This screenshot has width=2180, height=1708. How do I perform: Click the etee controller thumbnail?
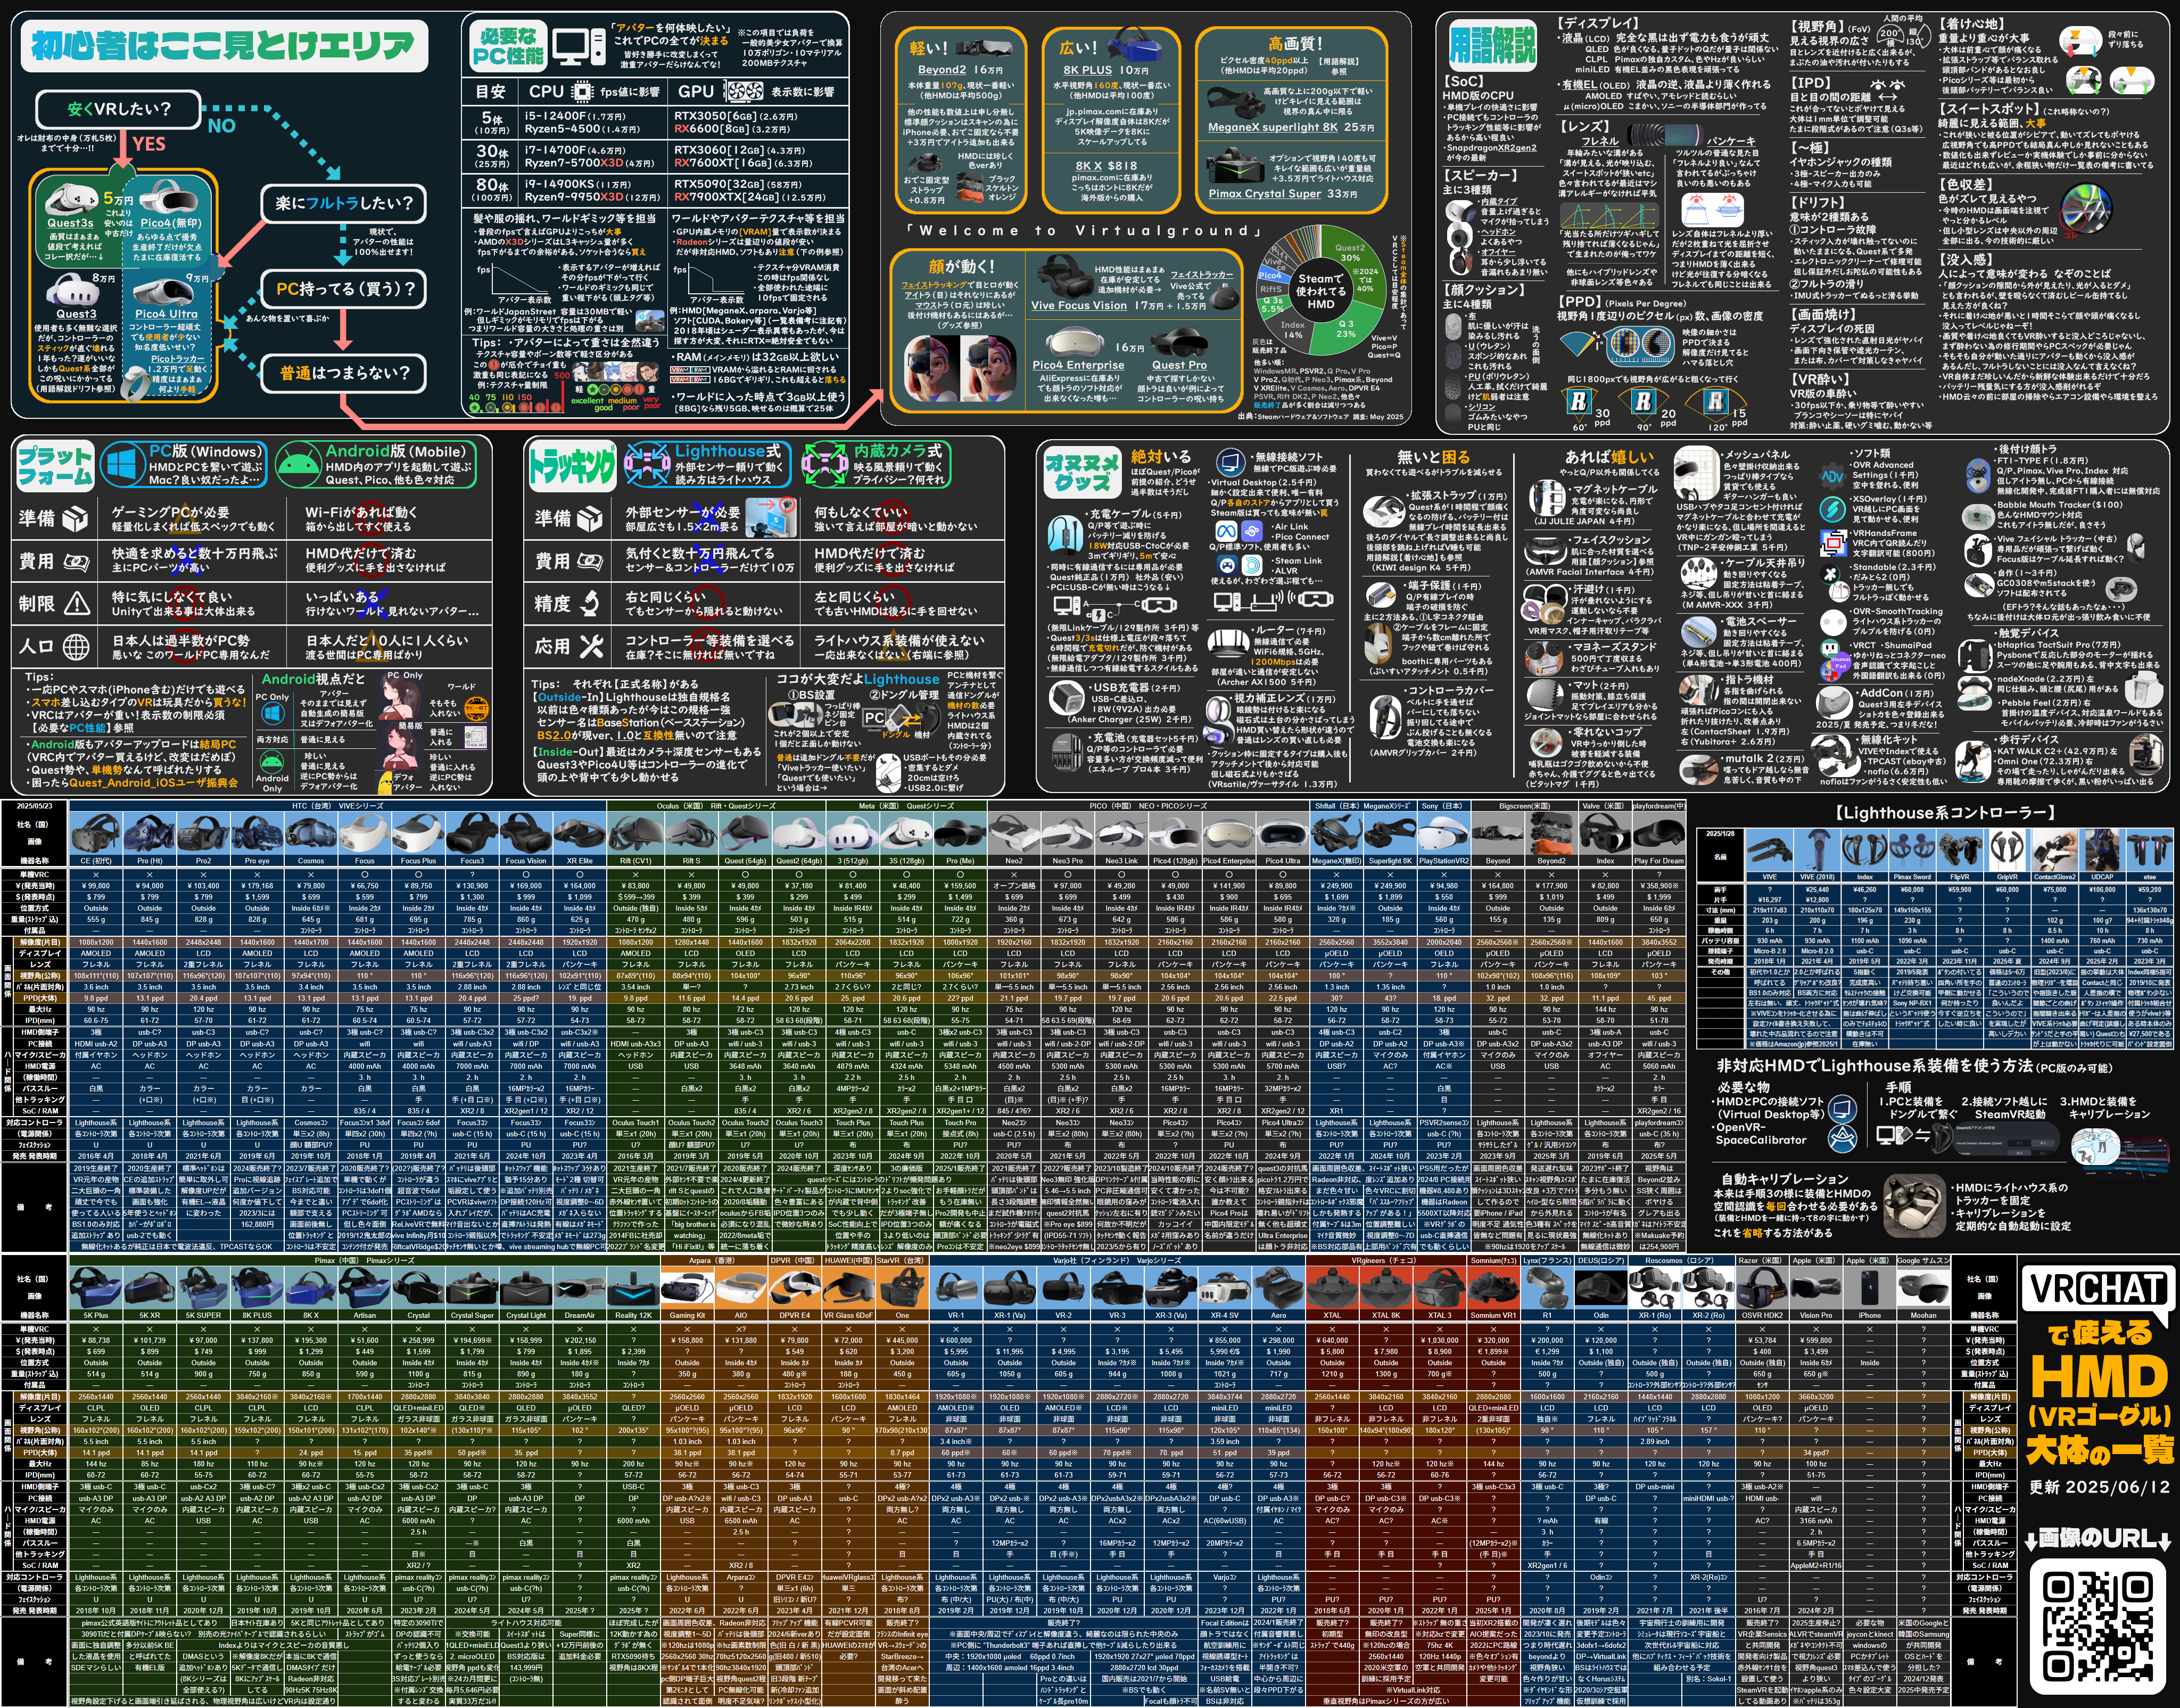click(x=2149, y=850)
